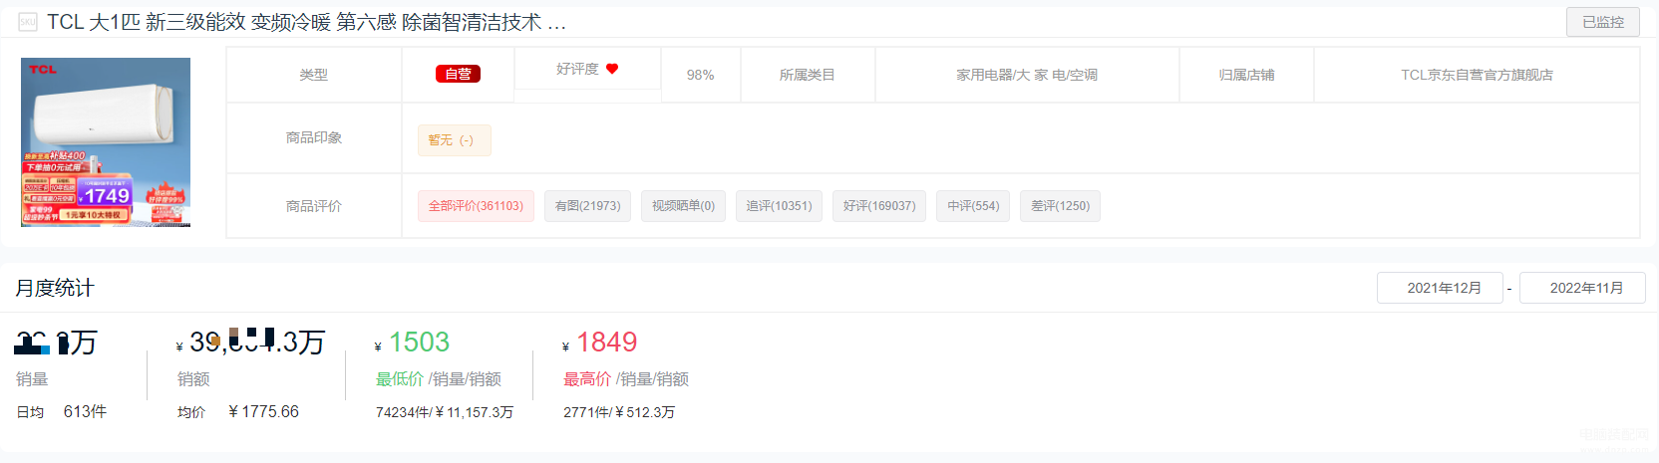Select the 视频晒单(0) review filter

[x=683, y=206]
